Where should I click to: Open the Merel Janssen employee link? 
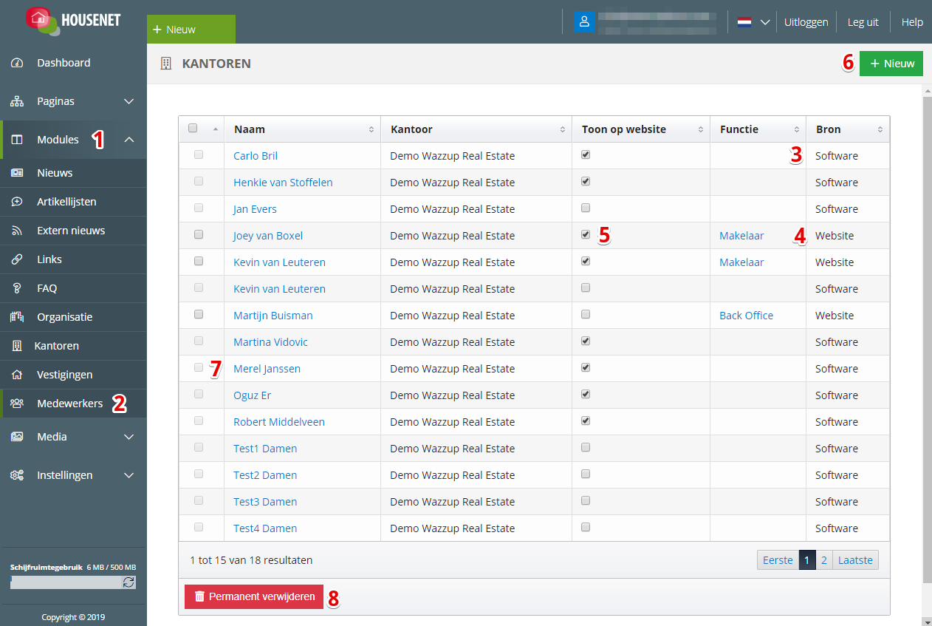[x=267, y=369]
